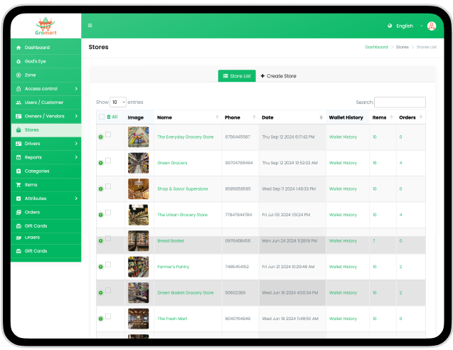Sort the table by the Name column
453x350 pixels.
pos(216,117)
